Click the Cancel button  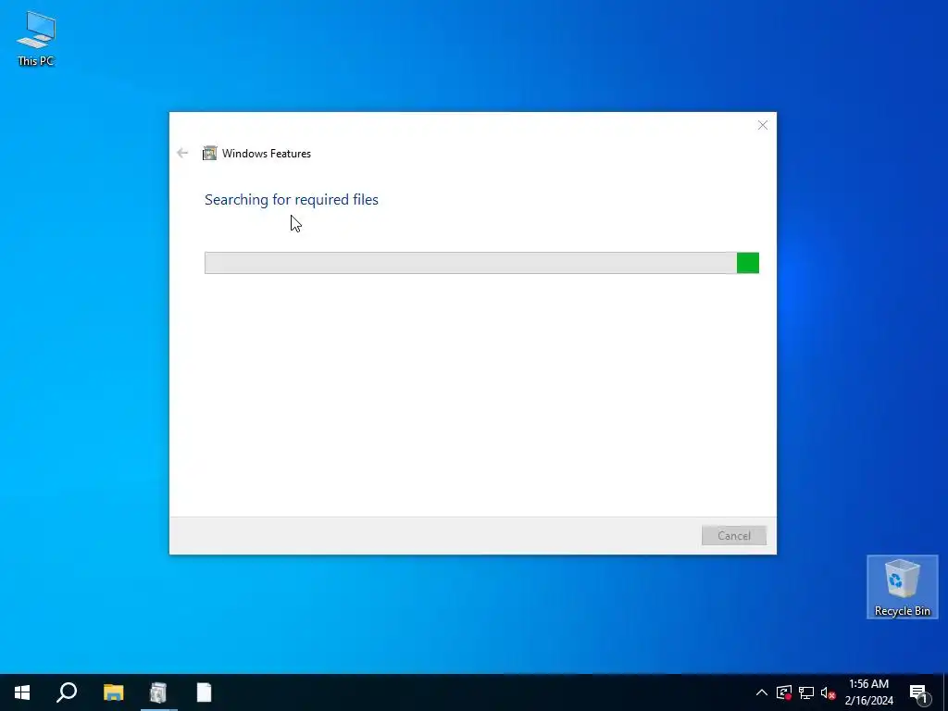(733, 536)
